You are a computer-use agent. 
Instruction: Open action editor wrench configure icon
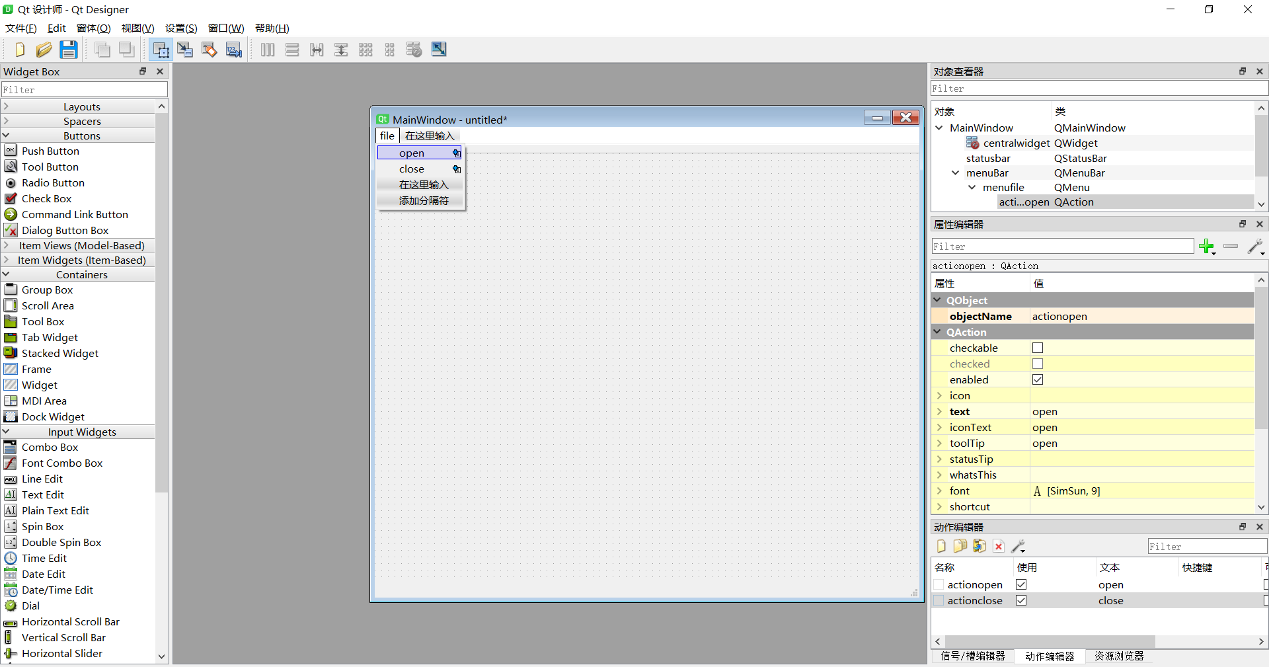tap(1018, 546)
